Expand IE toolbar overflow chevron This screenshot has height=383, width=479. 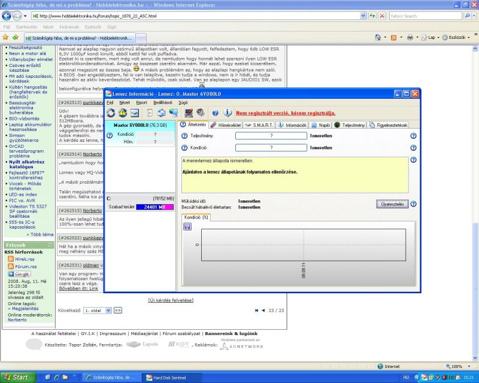[475, 35]
